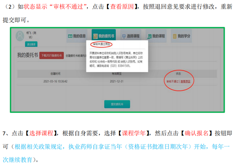This screenshot has width=235, height=168.
Task: Click the 我的委托书 tab icon
Action: point(95,36)
